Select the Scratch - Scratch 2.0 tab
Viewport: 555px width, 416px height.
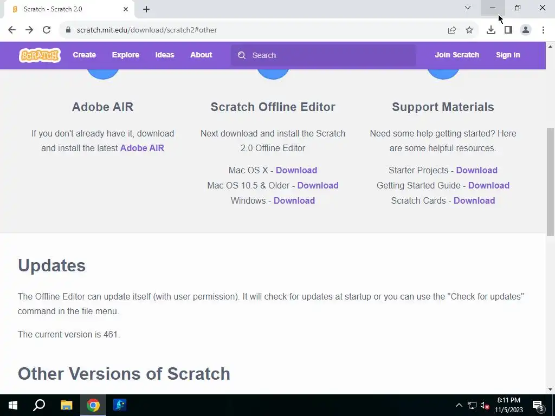[69, 9]
